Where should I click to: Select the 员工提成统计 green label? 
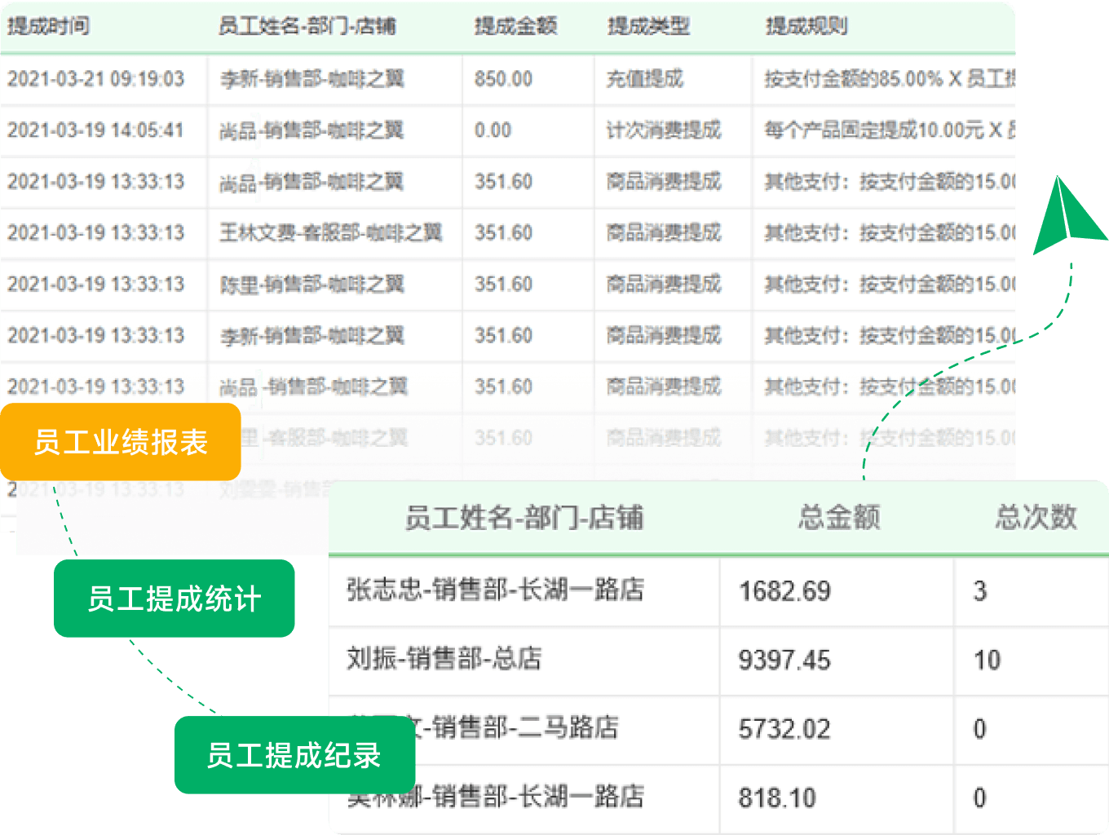pyautogui.click(x=175, y=599)
